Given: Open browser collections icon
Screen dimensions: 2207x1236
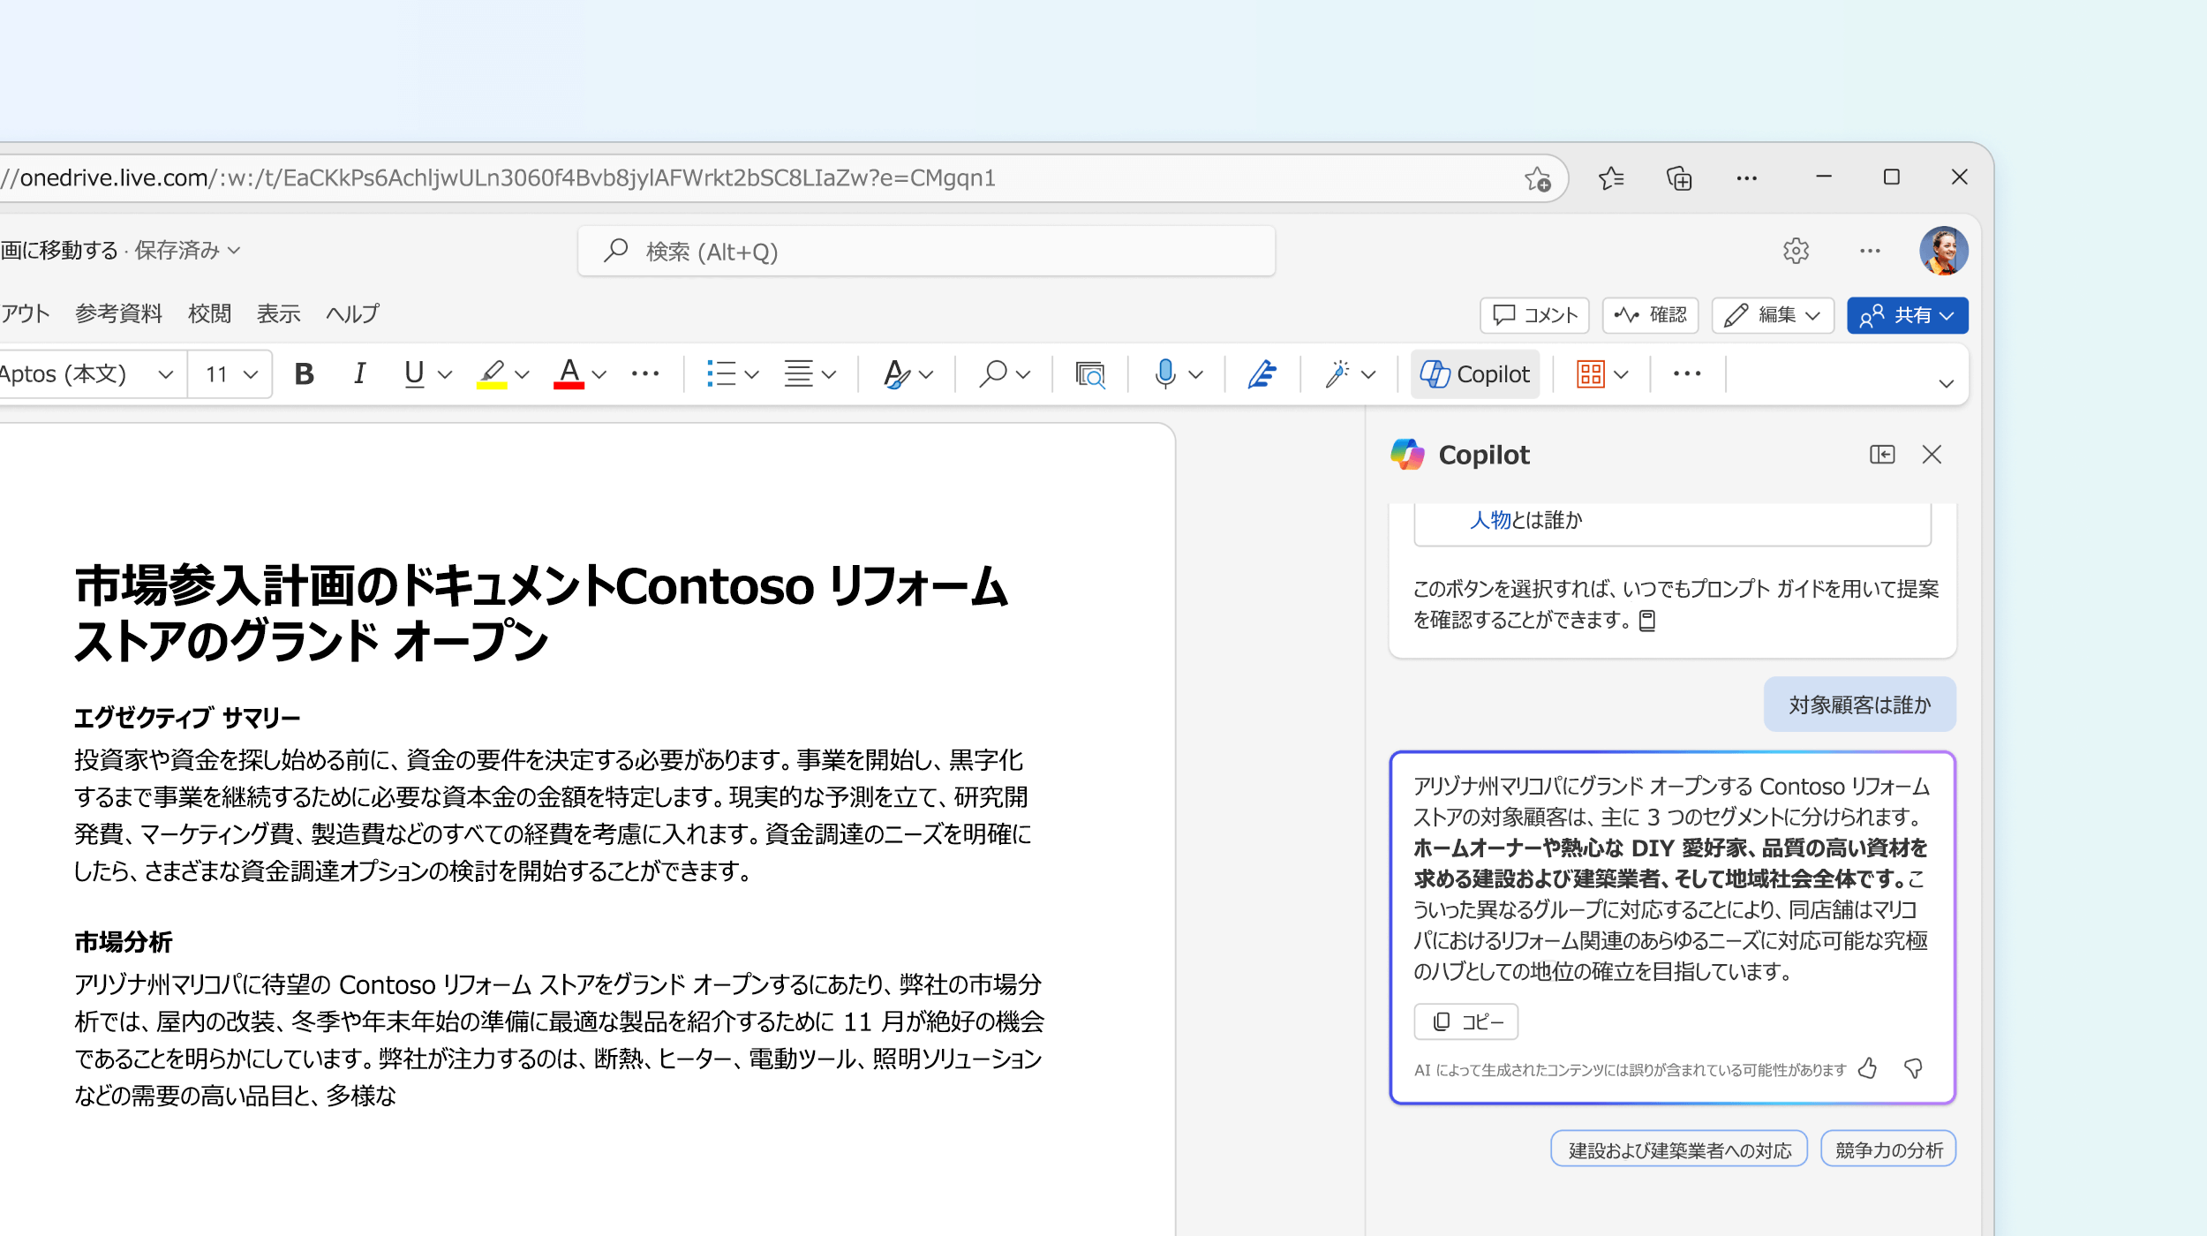Looking at the screenshot, I should (x=1679, y=178).
